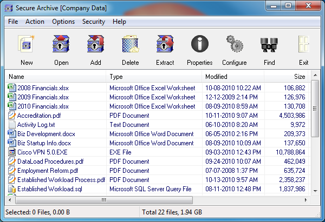Click the horizontal scrollbar thumb
Screen dimensions: 325x222
[x=104, y=200]
